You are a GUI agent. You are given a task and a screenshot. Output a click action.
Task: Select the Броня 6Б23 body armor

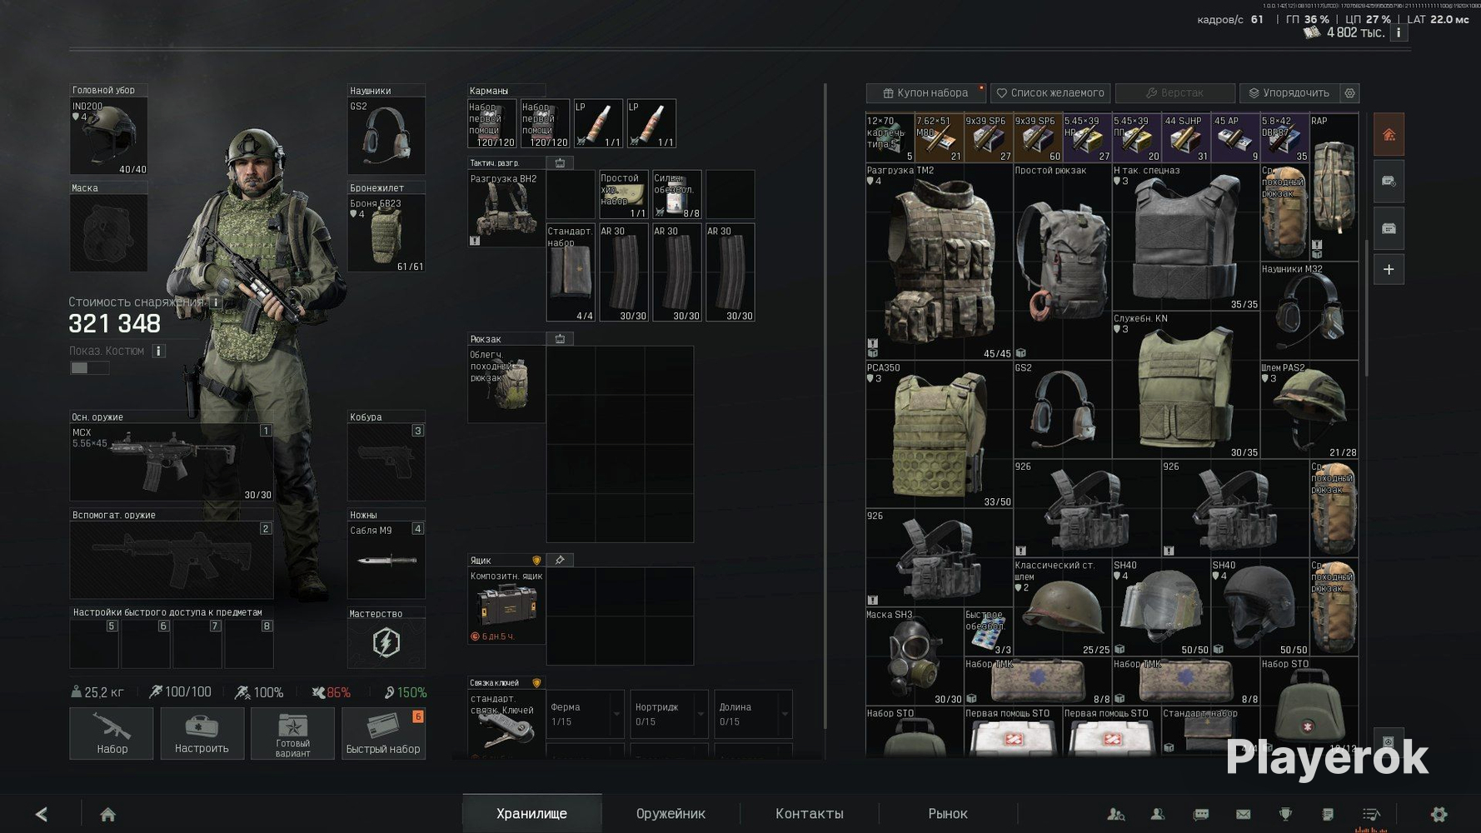pyautogui.click(x=386, y=233)
